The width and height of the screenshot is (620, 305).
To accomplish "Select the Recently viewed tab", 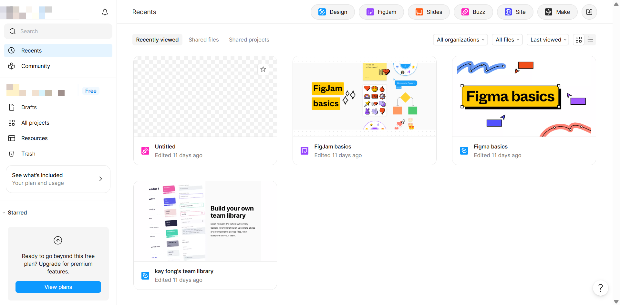I will 157,40.
